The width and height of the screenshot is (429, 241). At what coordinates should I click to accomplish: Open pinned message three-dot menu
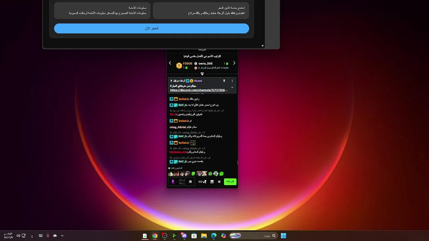click(232, 81)
